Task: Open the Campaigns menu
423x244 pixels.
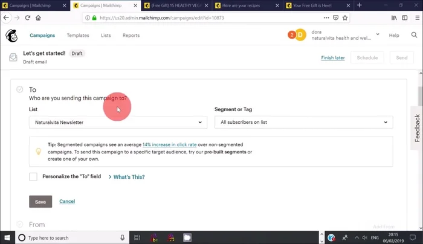Action: [42, 35]
